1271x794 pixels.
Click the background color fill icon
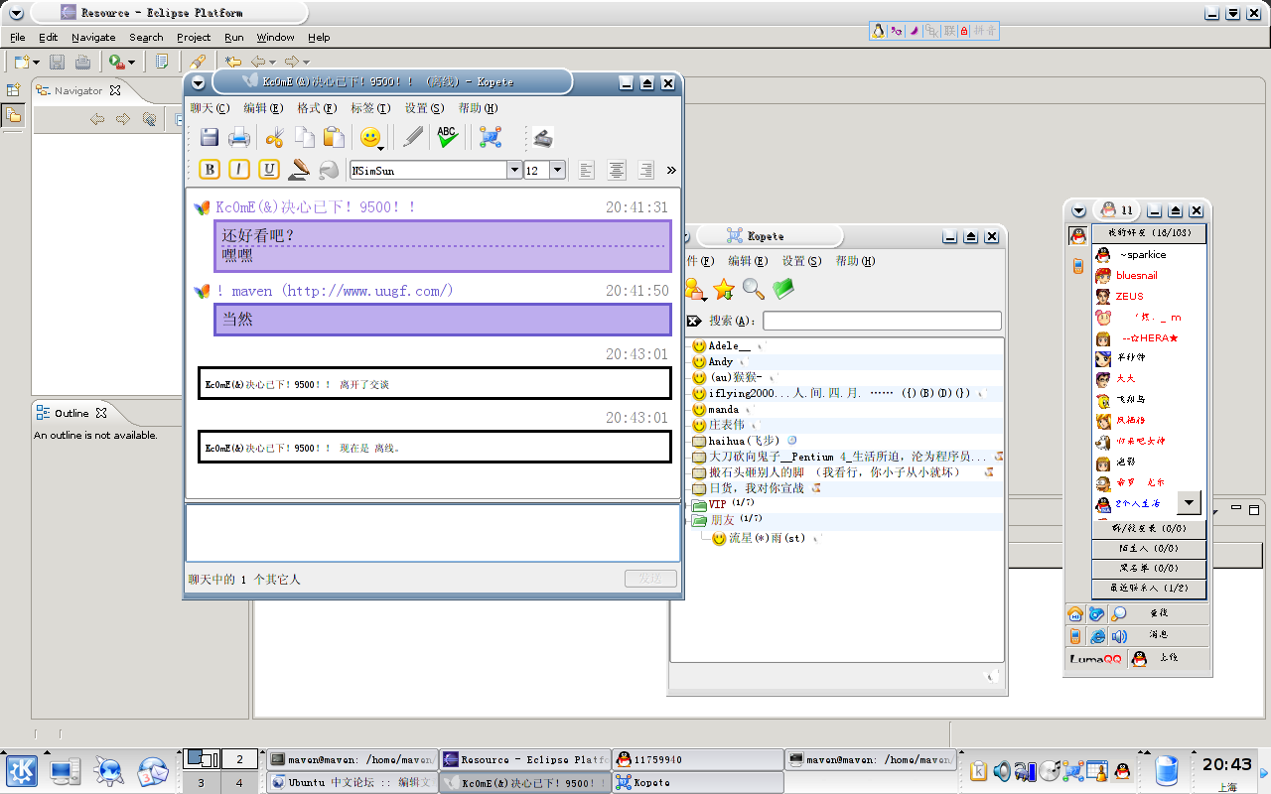329,170
